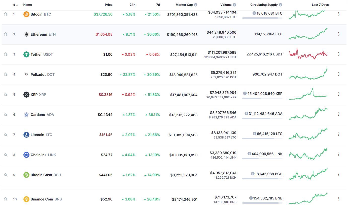Click the Cardano logo icon
This screenshot has height=208, width=348.
26,115
